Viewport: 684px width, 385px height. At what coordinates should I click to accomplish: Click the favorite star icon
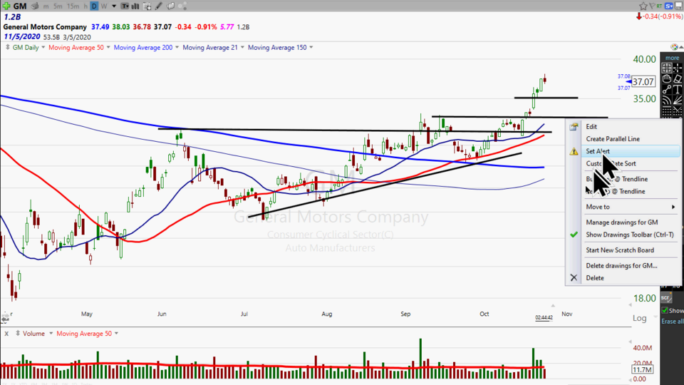click(x=643, y=6)
